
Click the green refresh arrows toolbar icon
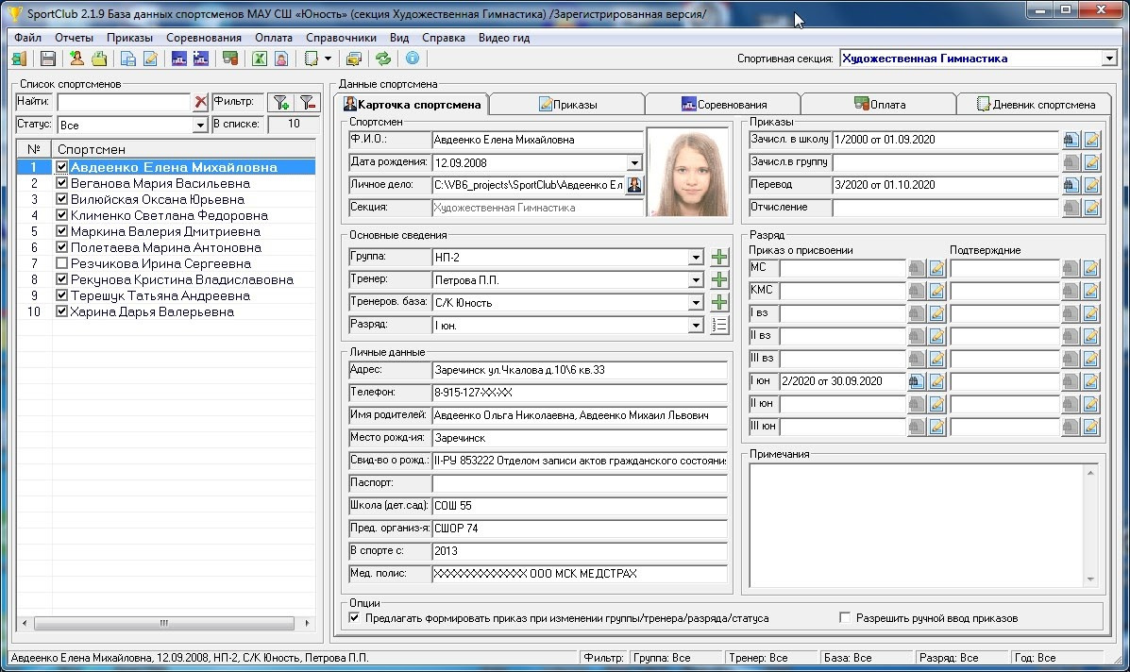pos(383,59)
